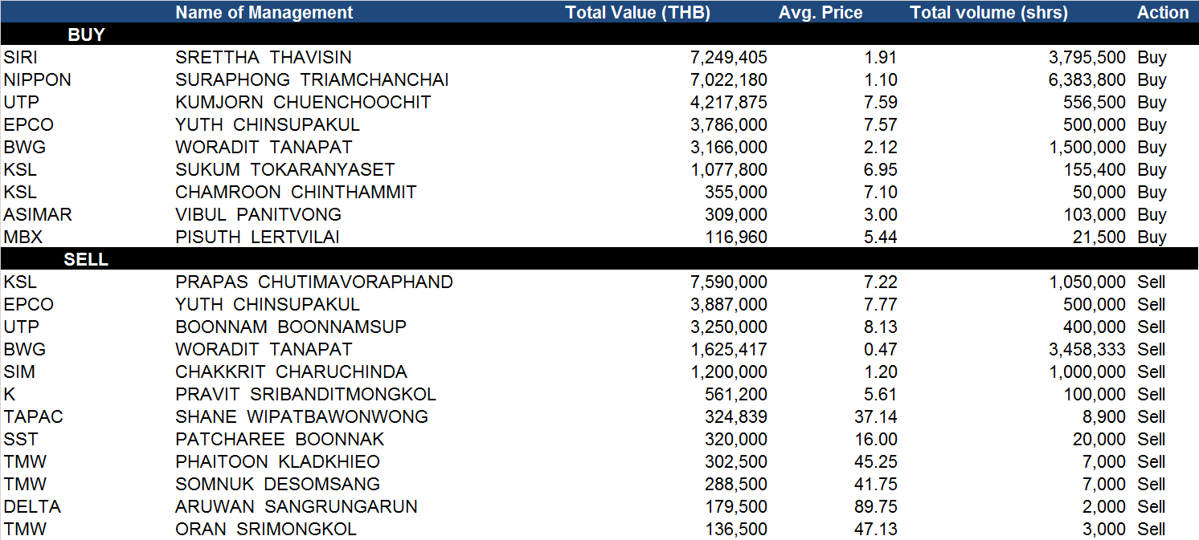Select the KUMJORN CHUENCHOOCHIT cell
The width and height of the screenshot is (1199, 540).
tap(303, 102)
